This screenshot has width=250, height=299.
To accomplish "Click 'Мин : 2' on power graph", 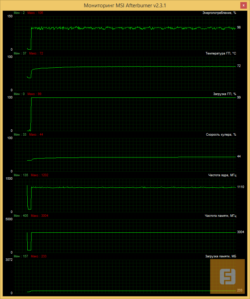I will pyautogui.click(x=19, y=13).
